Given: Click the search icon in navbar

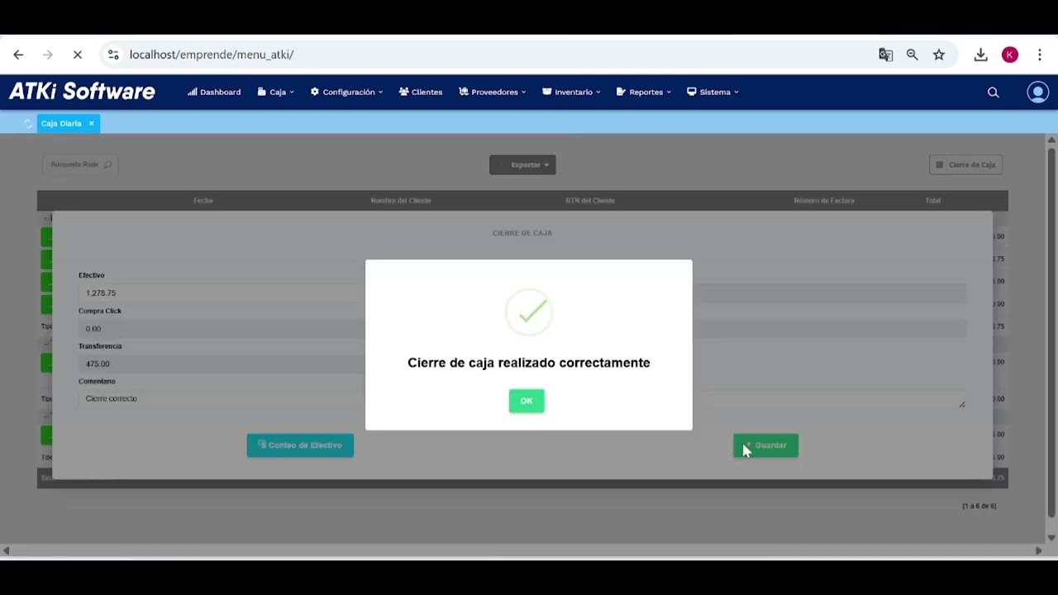Looking at the screenshot, I should pos(994,93).
